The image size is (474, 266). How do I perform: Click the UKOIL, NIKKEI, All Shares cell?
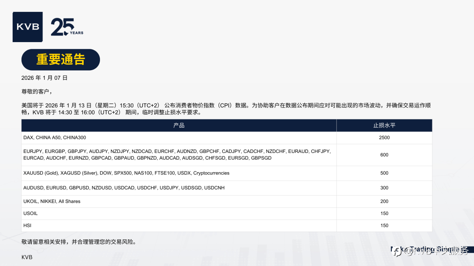coord(179,201)
